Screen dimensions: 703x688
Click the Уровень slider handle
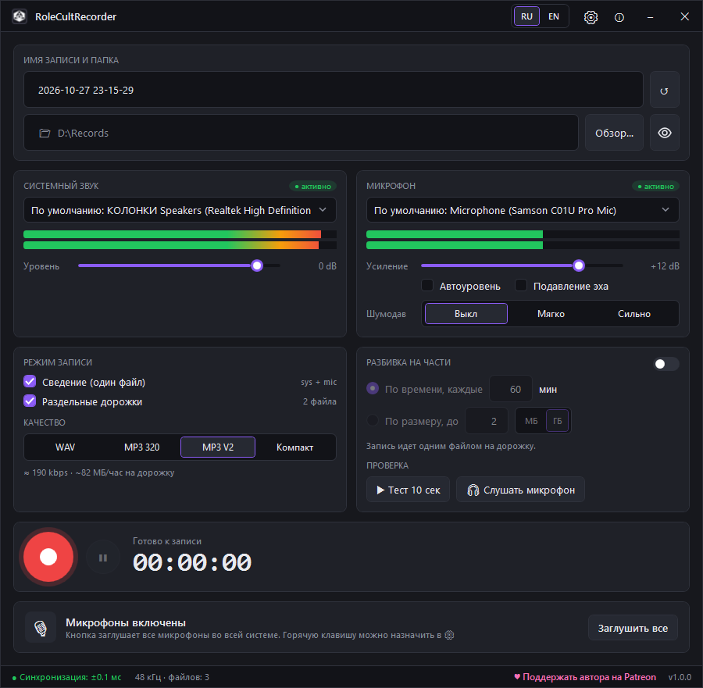click(x=257, y=266)
